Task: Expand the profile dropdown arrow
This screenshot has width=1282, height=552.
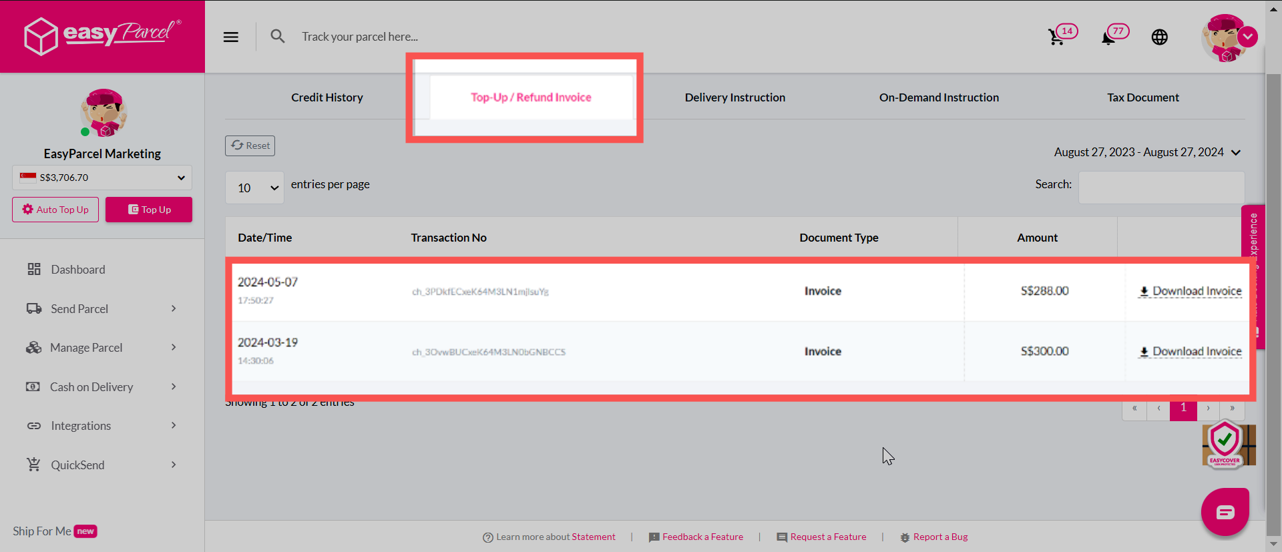Action: click(1247, 36)
